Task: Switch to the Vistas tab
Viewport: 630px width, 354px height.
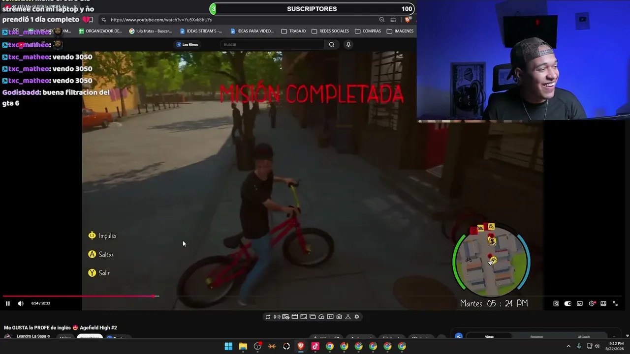Action: click(x=489, y=337)
